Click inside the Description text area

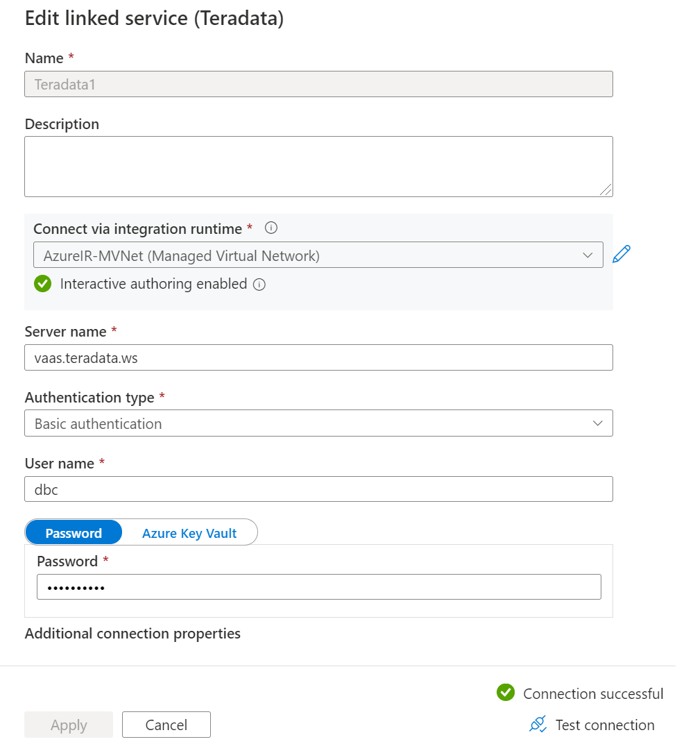coord(318,167)
